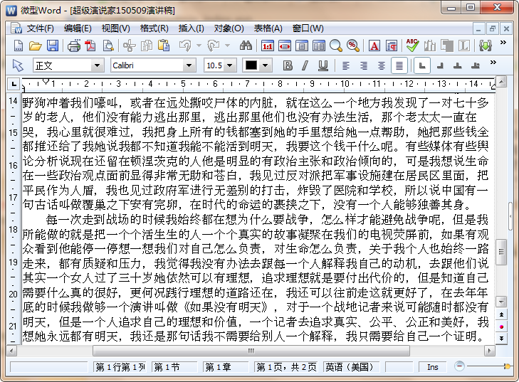Click the Undo arrow icon
Viewport: 519px width, 382px height.
click(x=184, y=46)
